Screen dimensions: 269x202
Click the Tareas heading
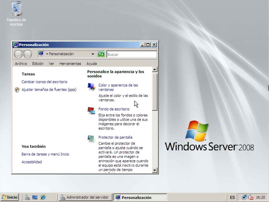pyautogui.click(x=28, y=74)
